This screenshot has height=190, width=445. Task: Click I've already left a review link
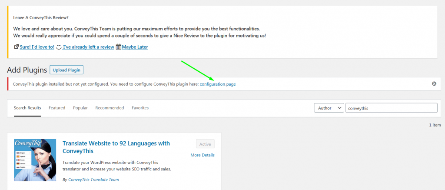click(x=89, y=47)
